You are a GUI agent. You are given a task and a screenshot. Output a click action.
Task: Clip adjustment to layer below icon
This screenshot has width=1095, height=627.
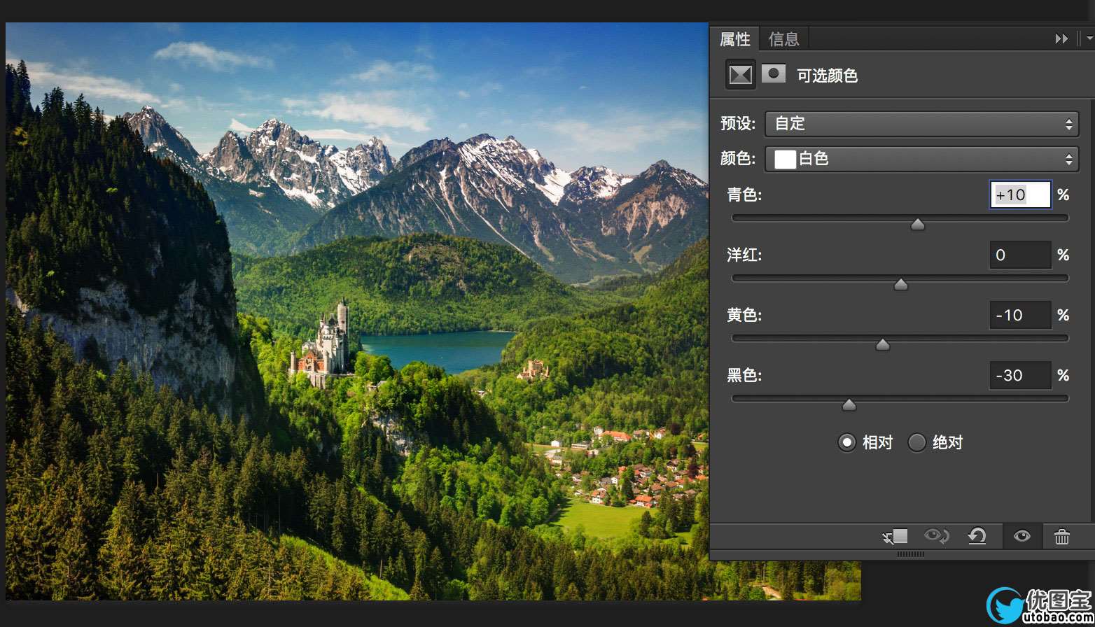coord(895,537)
